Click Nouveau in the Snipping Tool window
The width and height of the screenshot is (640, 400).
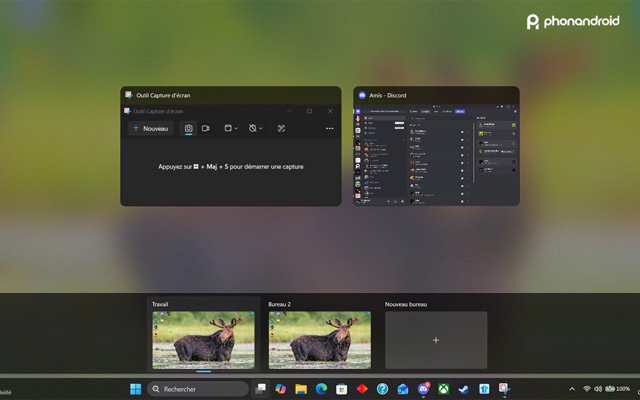150,129
